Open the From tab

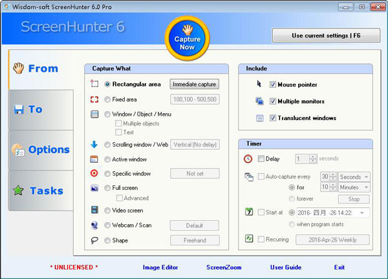[x=41, y=69]
